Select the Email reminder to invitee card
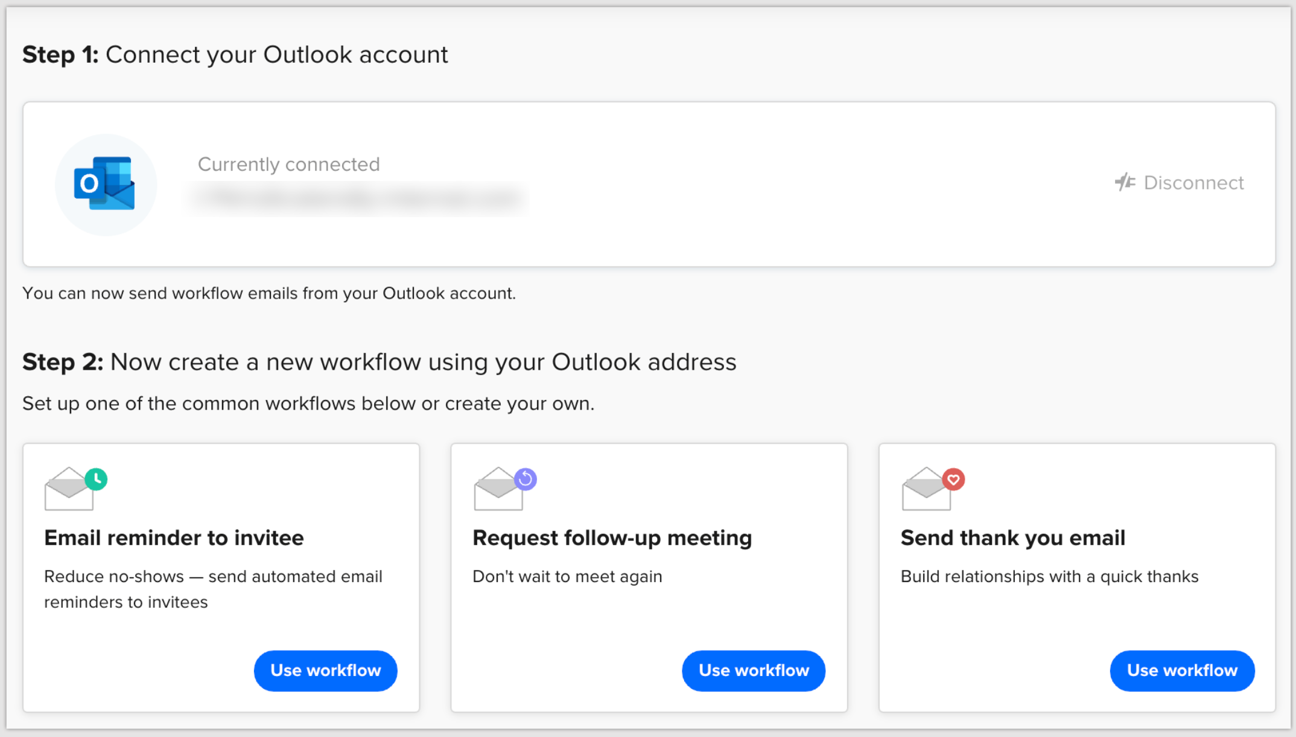This screenshot has height=737, width=1296. (x=221, y=576)
